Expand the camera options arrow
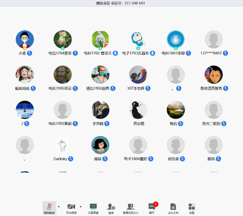Image resolution: width=243 pixels, height=216 pixels. (x=81, y=206)
